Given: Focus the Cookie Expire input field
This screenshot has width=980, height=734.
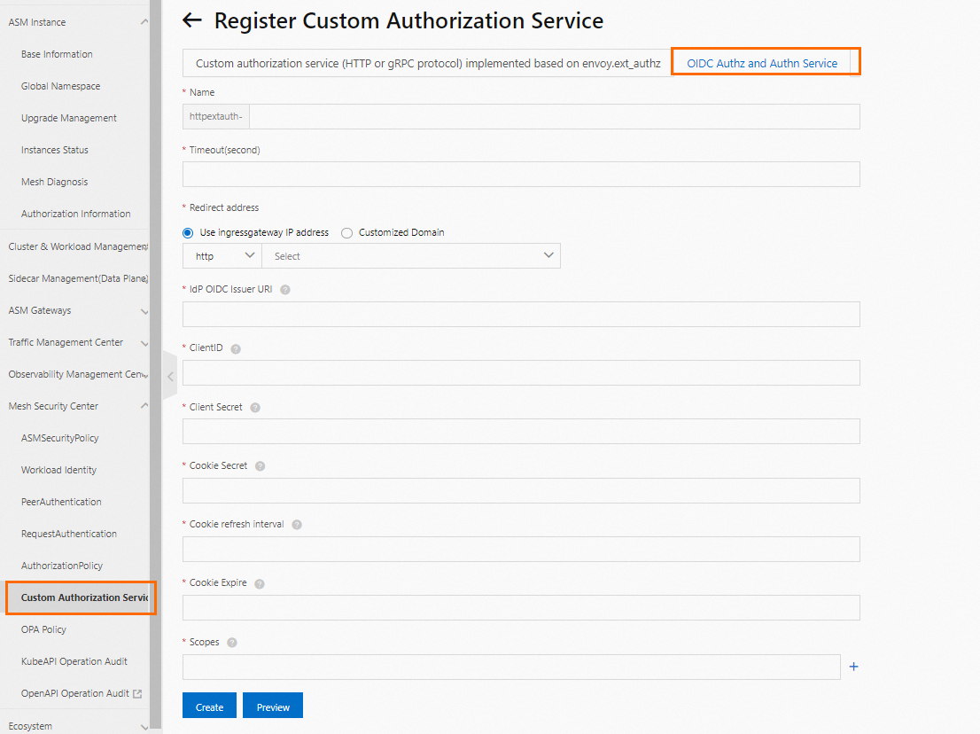Looking at the screenshot, I should [521, 608].
